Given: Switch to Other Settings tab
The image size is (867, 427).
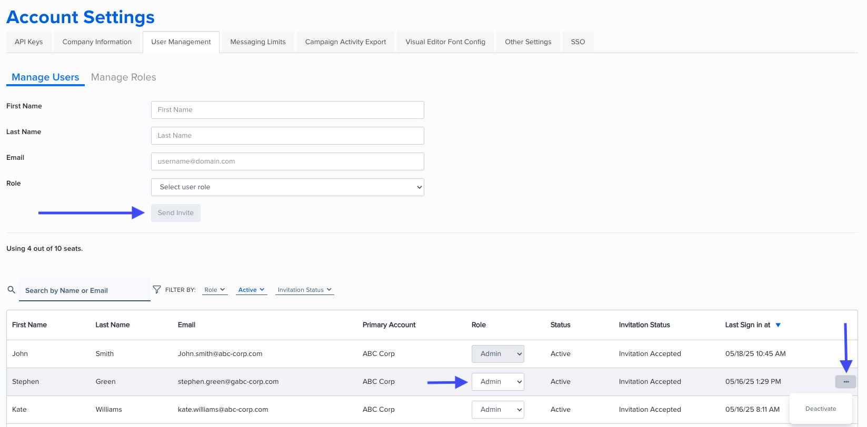Looking at the screenshot, I should 528,42.
